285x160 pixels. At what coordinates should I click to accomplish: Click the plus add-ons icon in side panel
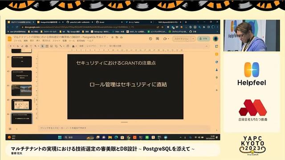[x=216, y=90]
